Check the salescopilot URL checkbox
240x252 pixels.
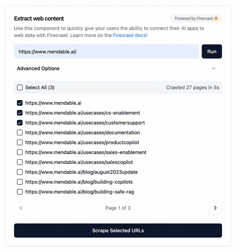(x=20, y=162)
